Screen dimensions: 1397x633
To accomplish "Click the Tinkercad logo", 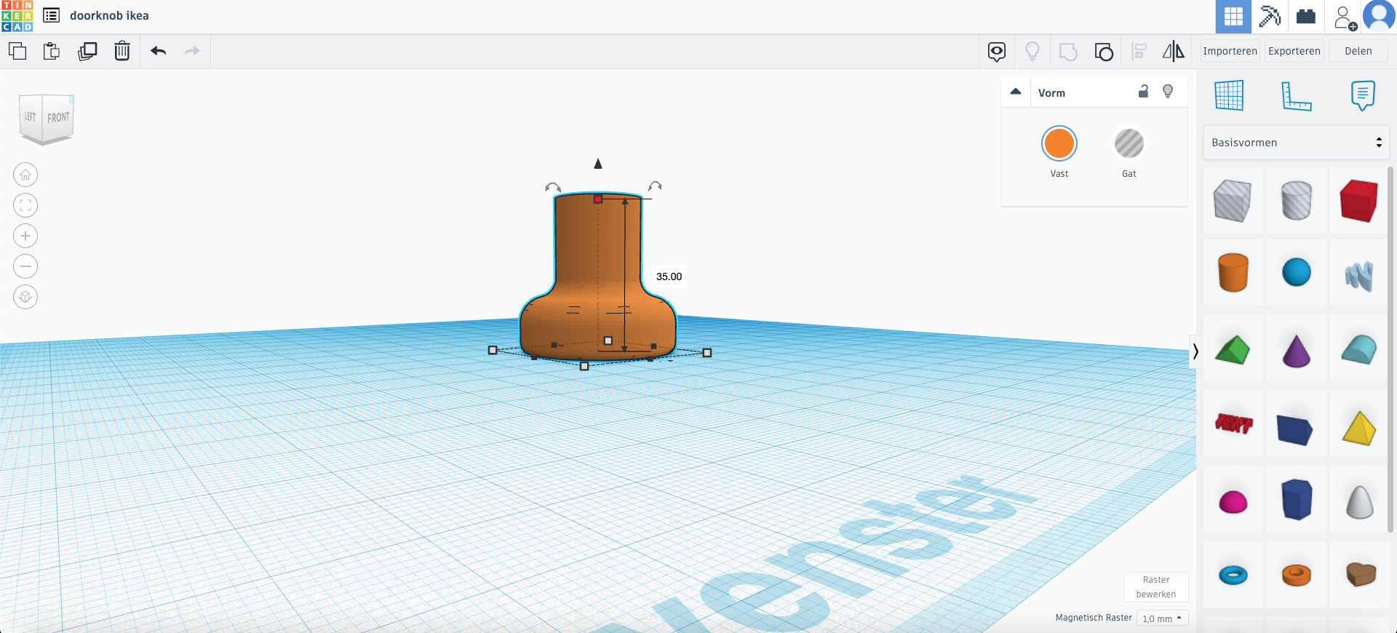I will click(x=17, y=16).
